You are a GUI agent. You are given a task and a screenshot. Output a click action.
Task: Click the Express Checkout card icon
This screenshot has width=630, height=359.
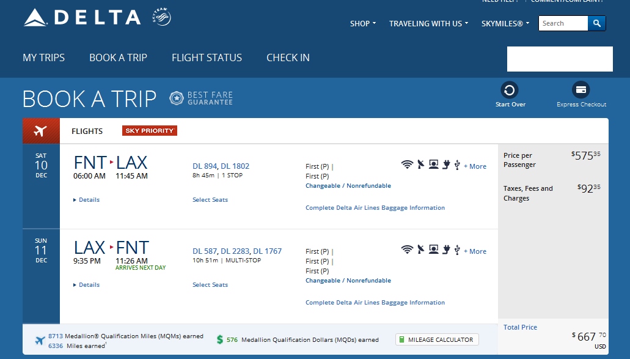tap(581, 90)
